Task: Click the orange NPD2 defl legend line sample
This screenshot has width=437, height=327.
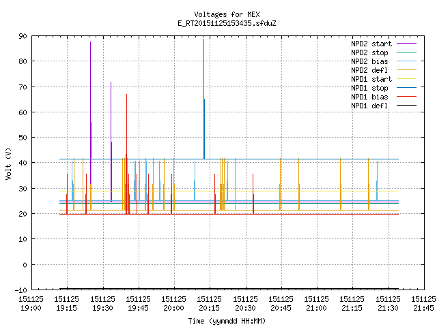Action: [x=406, y=69]
